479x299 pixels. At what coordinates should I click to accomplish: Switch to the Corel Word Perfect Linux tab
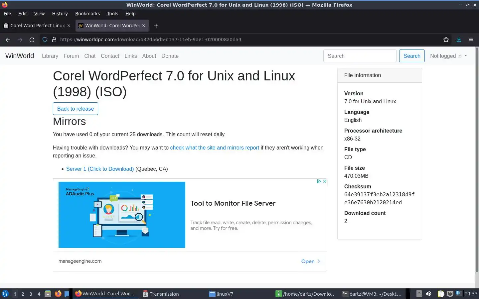click(x=37, y=26)
